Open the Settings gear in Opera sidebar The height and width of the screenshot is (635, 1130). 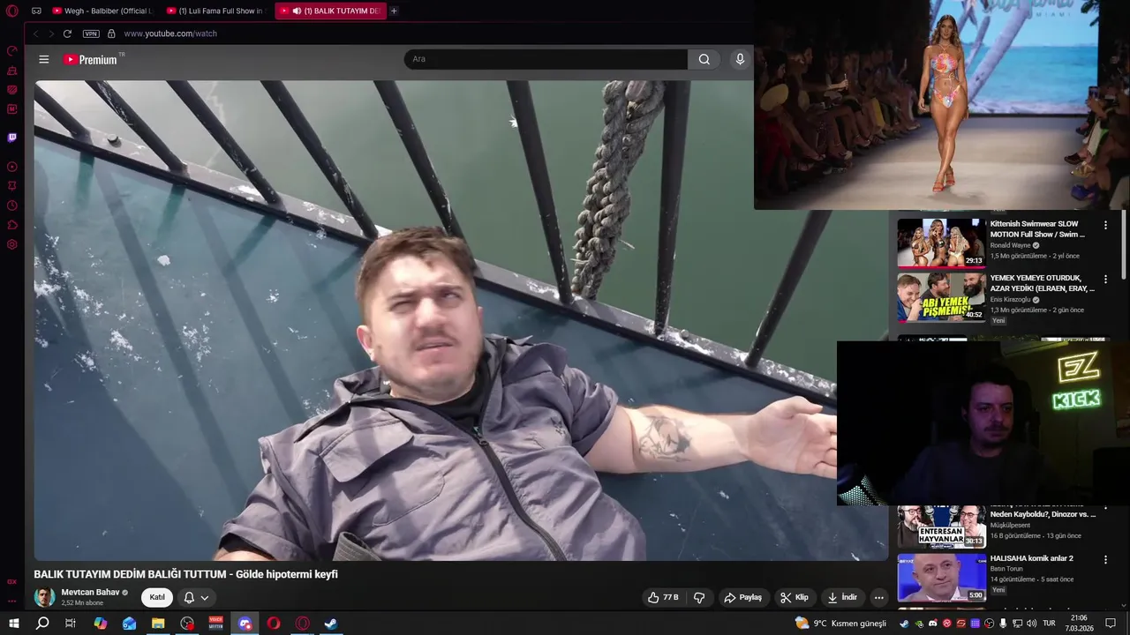[x=12, y=244]
